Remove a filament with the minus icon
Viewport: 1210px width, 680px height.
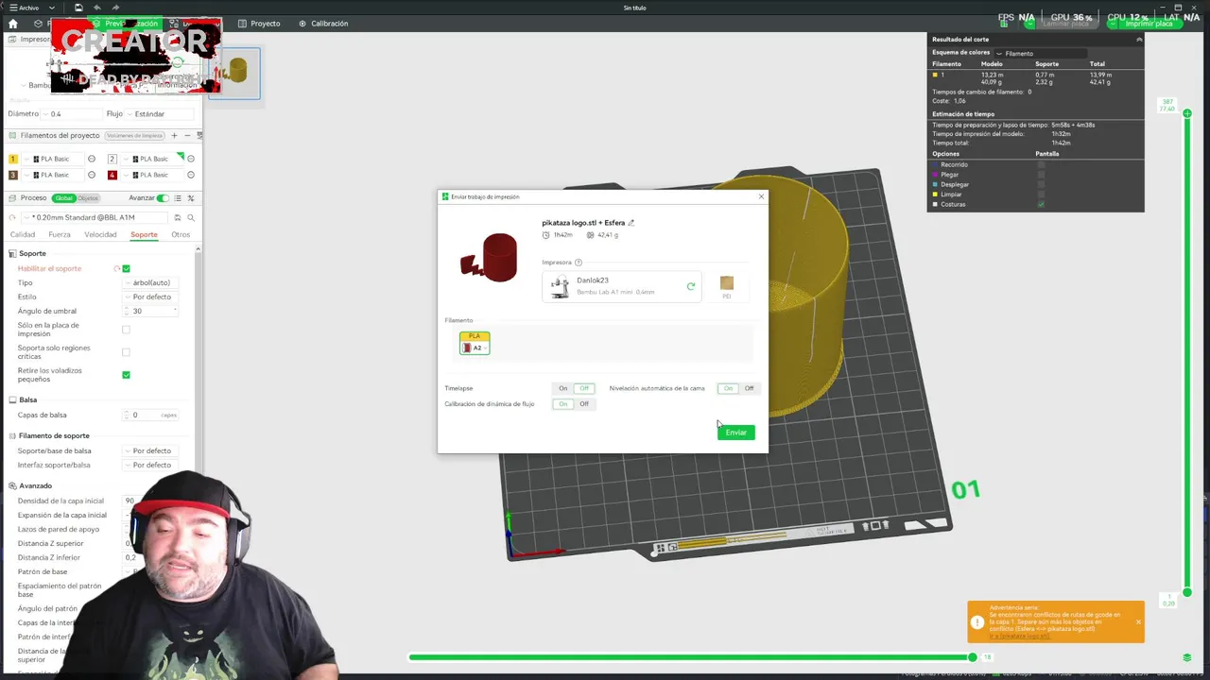point(186,135)
